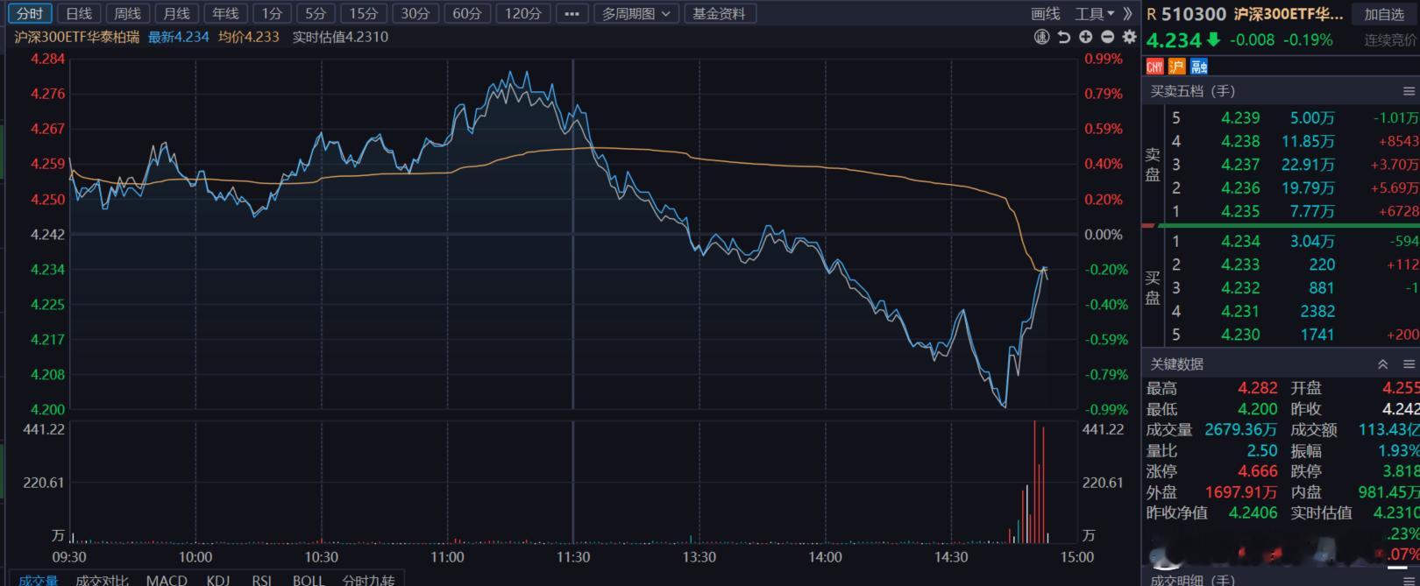The image size is (1420, 586).
Task: Open the 工具 dropdown menu
Action: click(x=1095, y=14)
